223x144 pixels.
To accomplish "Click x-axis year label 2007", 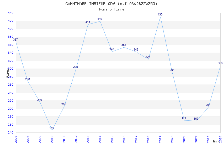I will pyautogui.click(x=16, y=139).
